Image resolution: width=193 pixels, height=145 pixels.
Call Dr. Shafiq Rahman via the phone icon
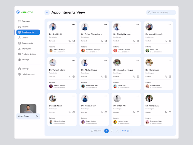134,41
